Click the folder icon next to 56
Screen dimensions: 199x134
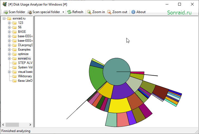point(14,27)
